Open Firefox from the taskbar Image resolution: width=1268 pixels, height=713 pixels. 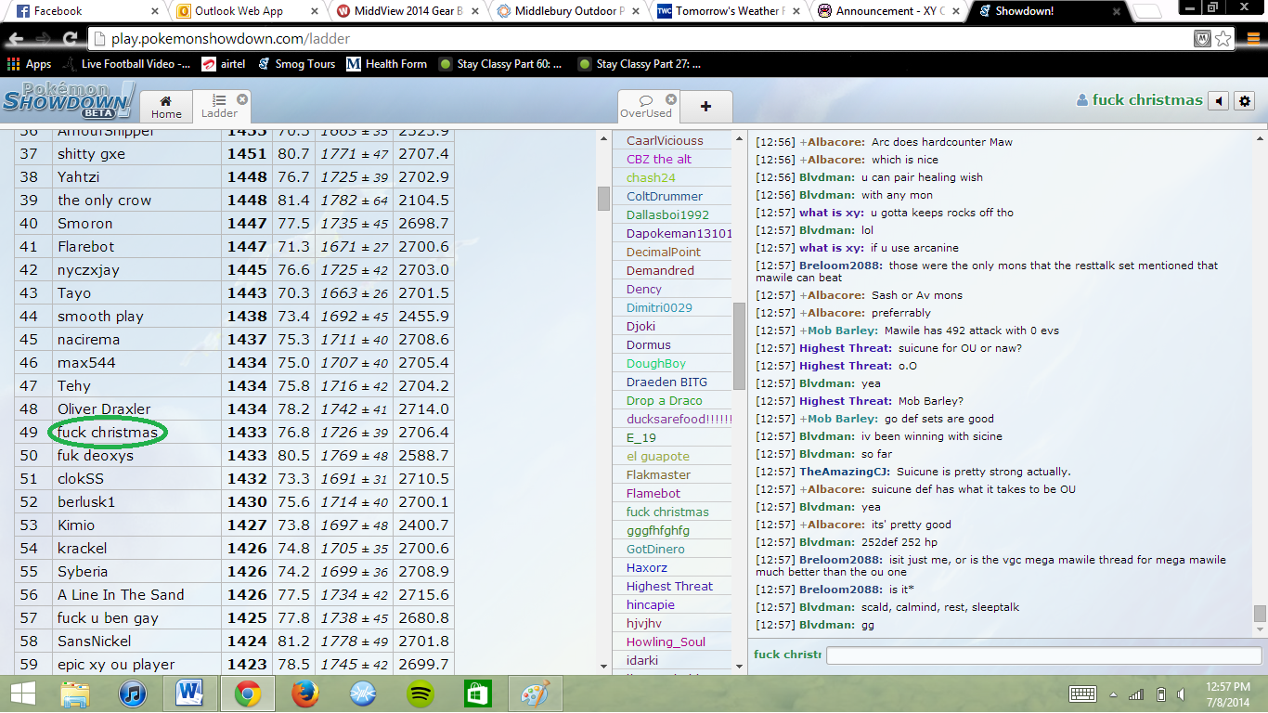304,694
